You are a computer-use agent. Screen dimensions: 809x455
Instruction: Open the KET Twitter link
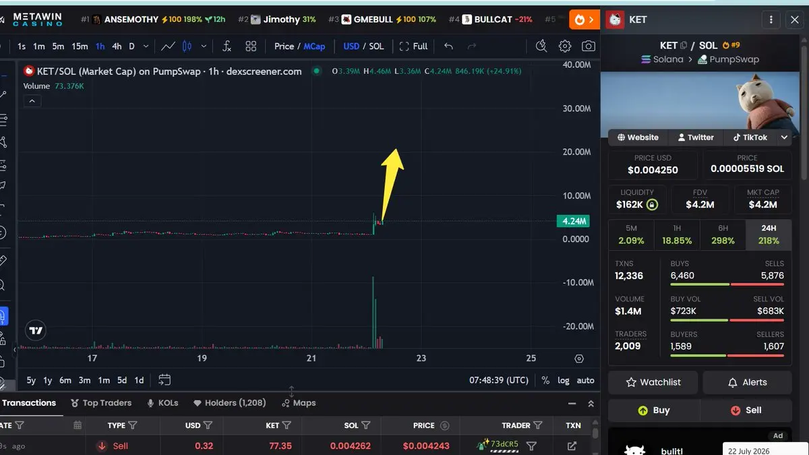pos(696,137)
